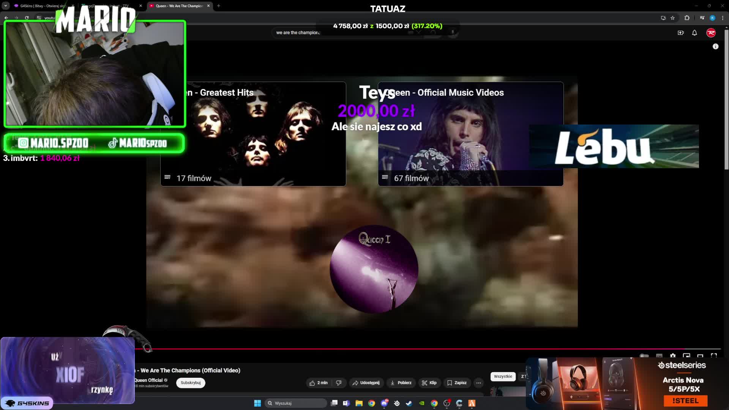Toggle the autoplay switch in player controls
Viewport: 729px width, 410px height.
[644, 356]
